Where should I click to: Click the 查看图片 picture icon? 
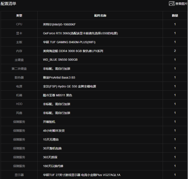[171, 3]
